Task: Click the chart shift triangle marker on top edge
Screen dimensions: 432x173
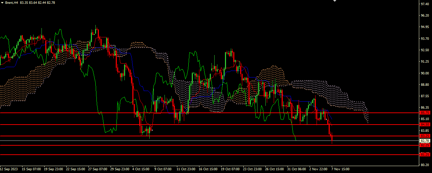Action: point(335,1)
